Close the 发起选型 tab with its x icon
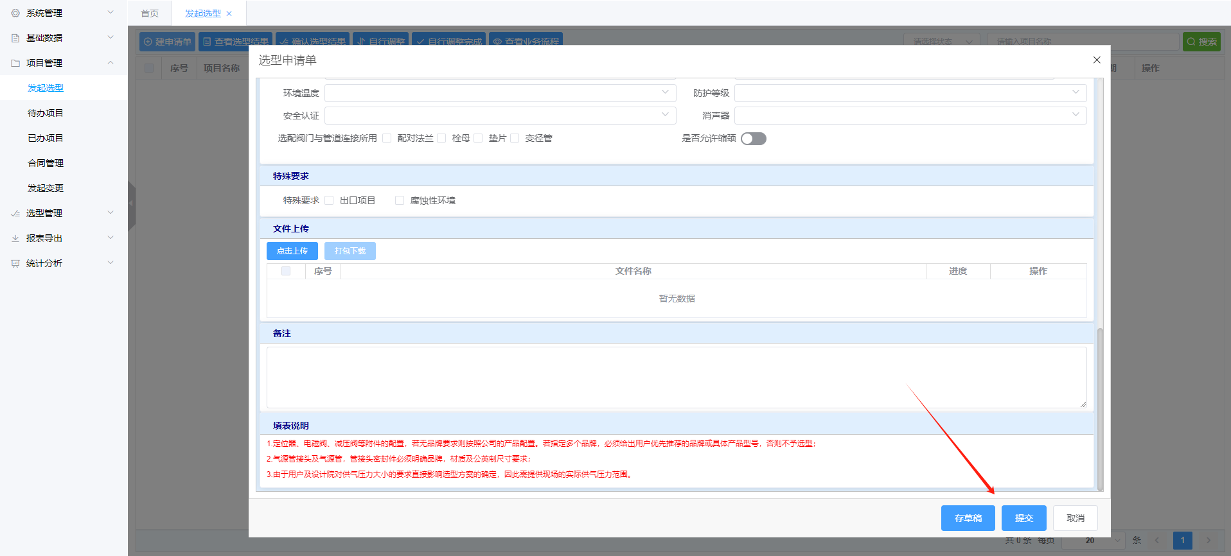 [229, 13]
